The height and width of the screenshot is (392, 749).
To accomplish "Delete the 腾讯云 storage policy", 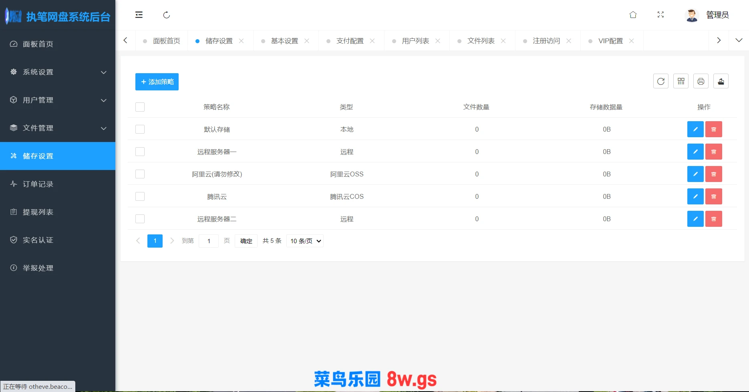I will point(713,196).
